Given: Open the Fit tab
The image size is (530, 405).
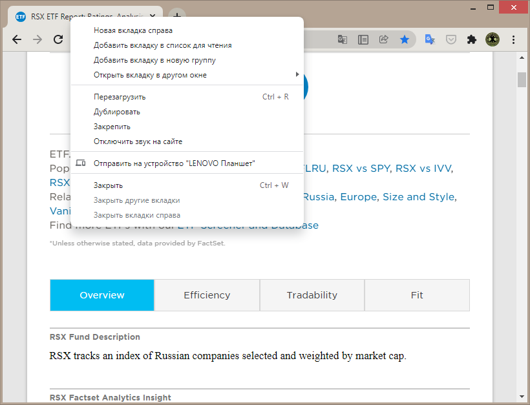Looking at the screenshot, I should (417, 295).
